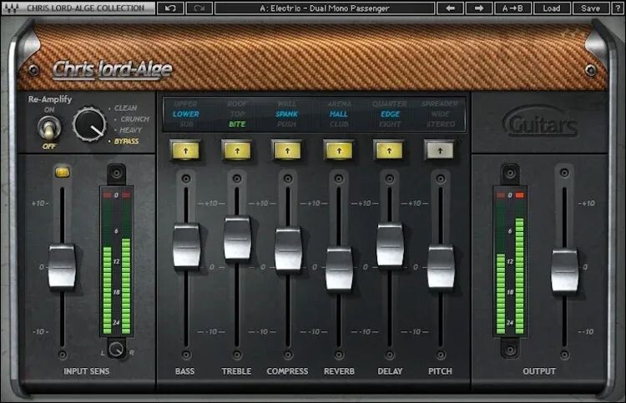Click the embossed Guitars logo plate

click(x=540, y=123)
